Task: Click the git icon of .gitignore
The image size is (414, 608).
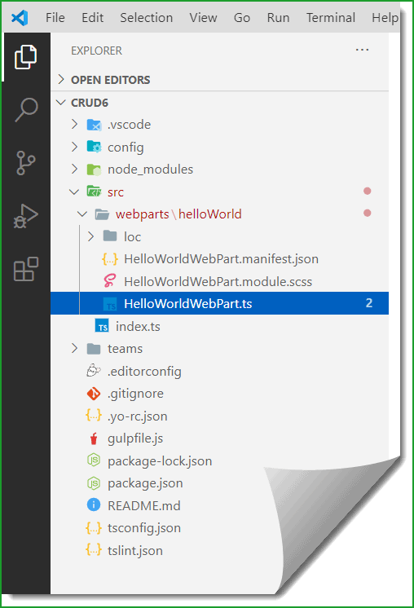Action: 94,394
